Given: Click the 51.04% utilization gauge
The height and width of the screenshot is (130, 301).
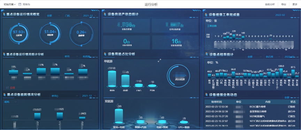Looking at the screenshot, I should 50,33.
